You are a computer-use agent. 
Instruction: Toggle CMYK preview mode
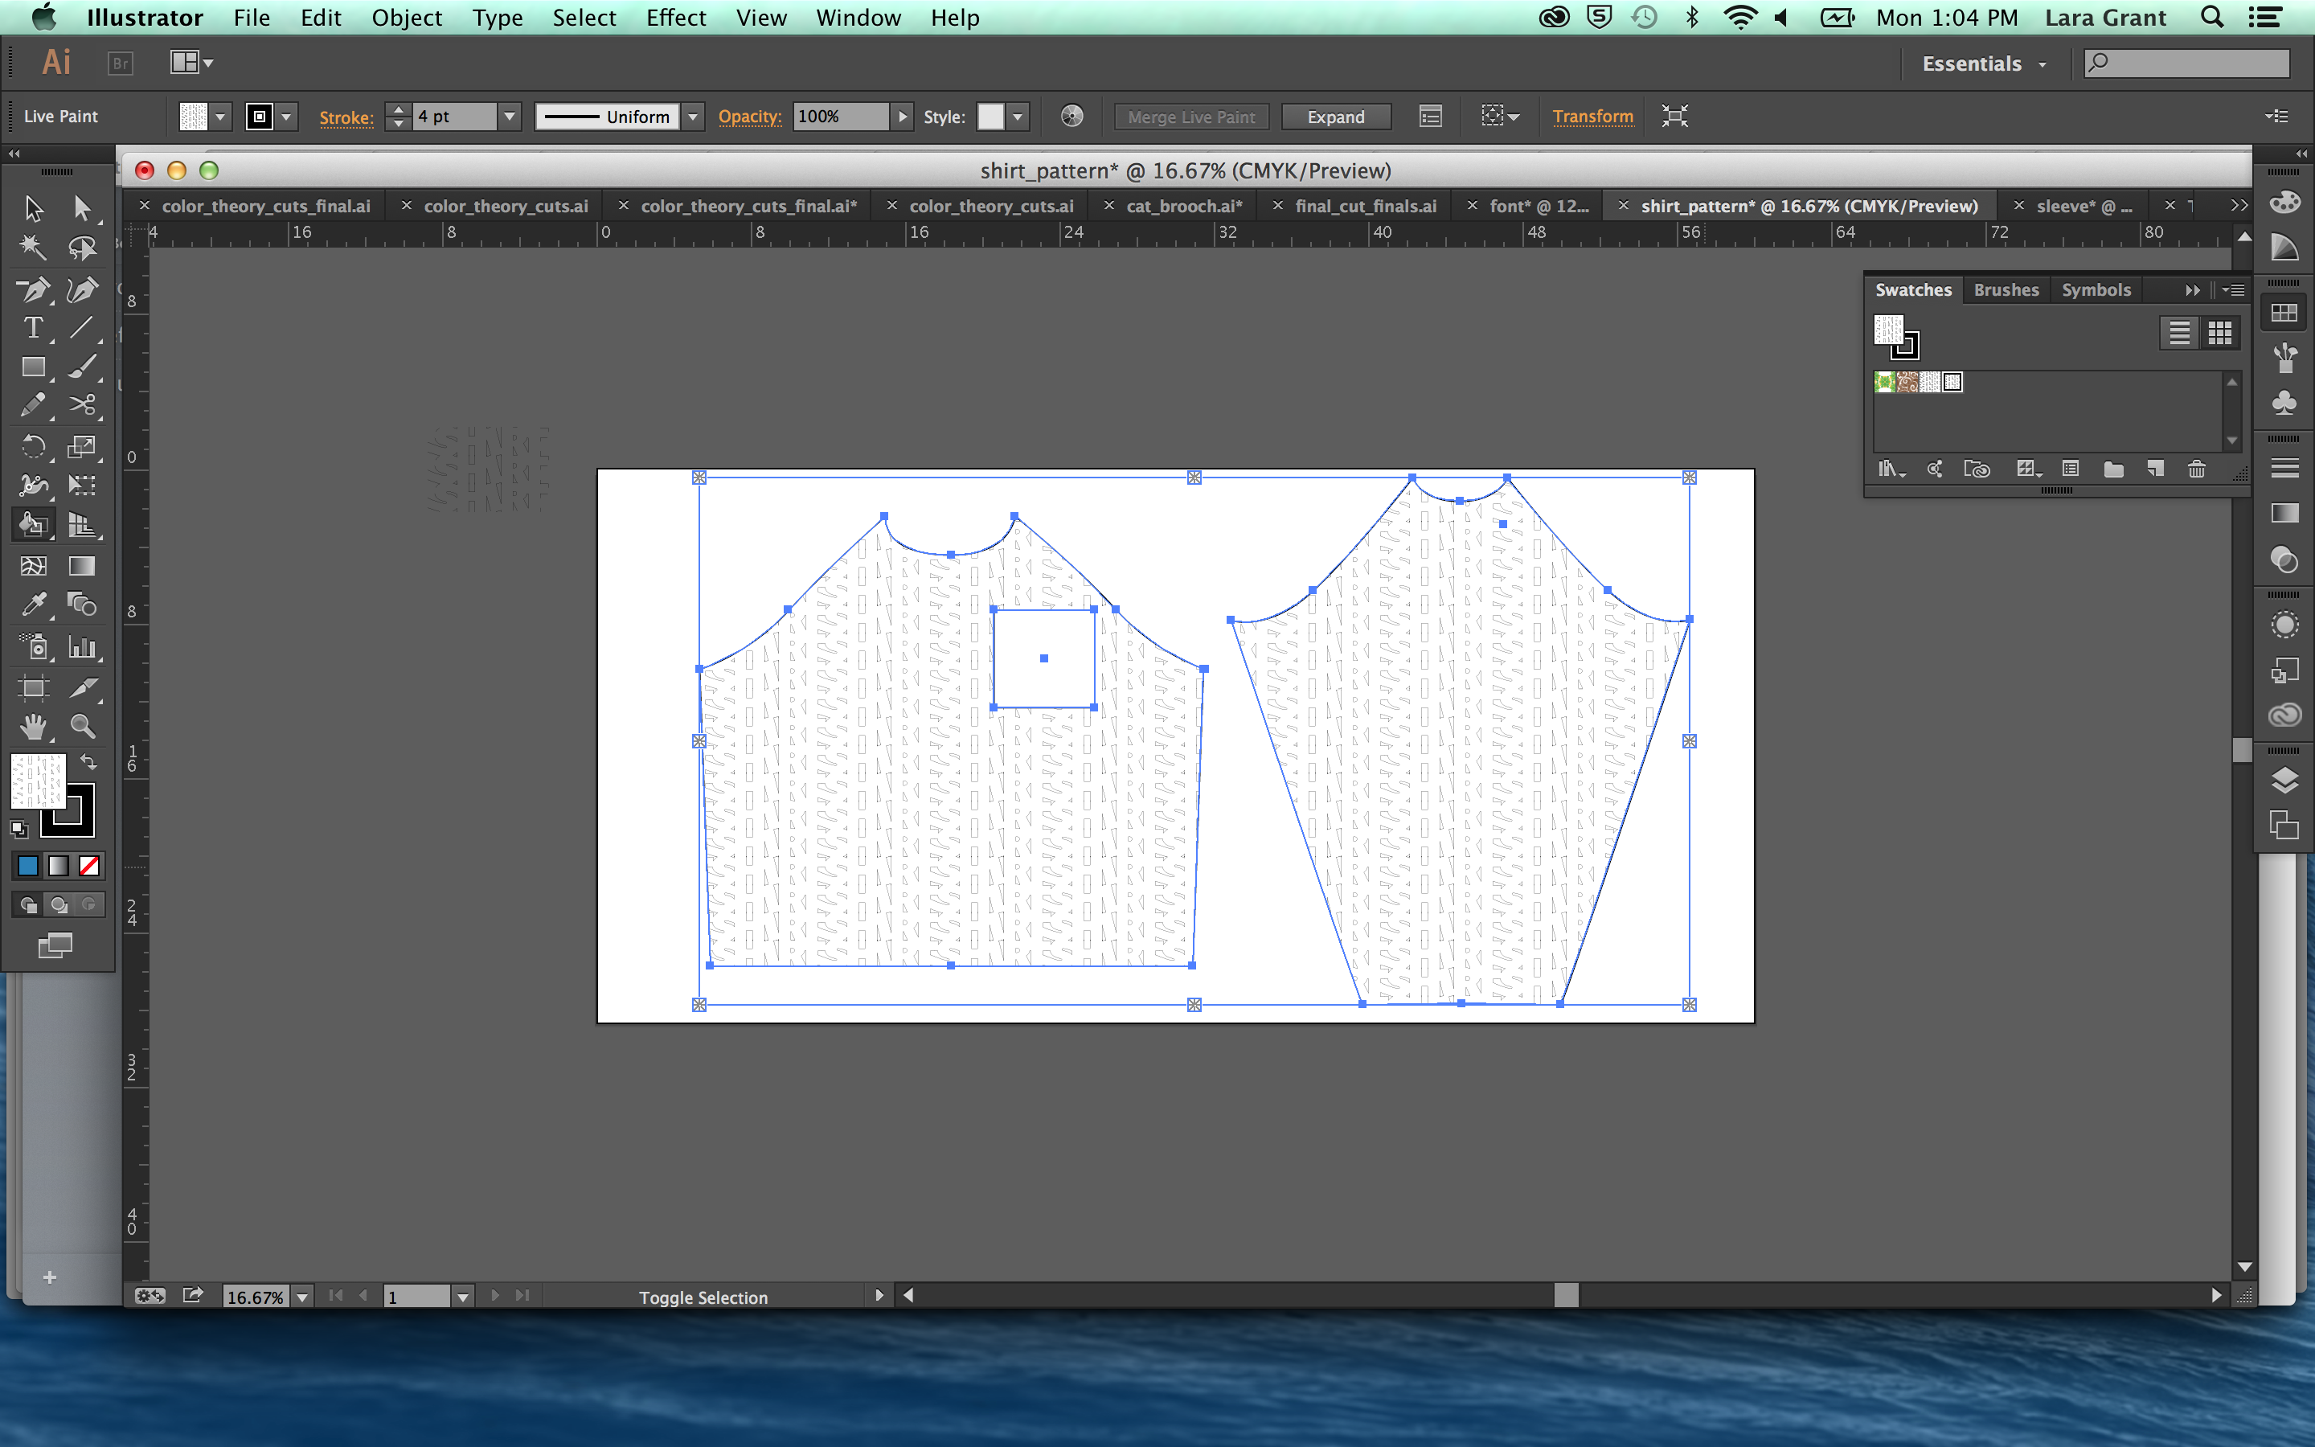coord(758,18)
